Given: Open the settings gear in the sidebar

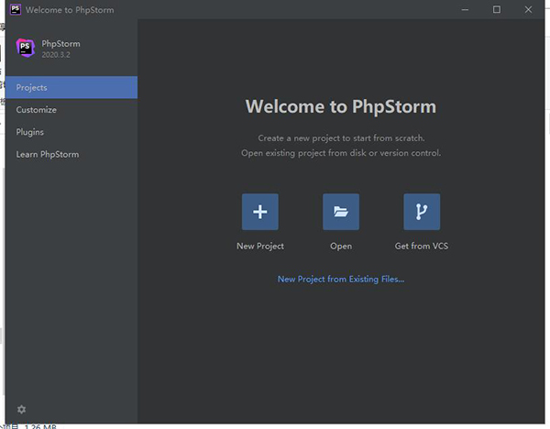Looking at the screenshot, I should pyautogui.click(x=22, y=409).
